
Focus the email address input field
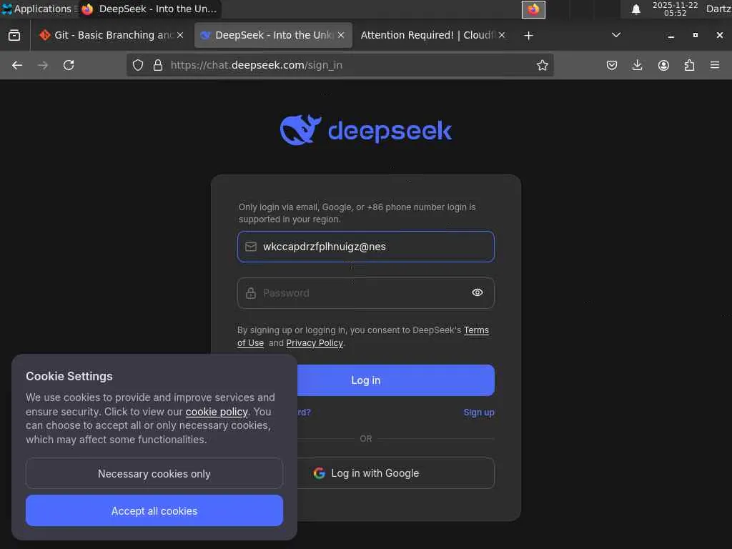coord(366,247)
